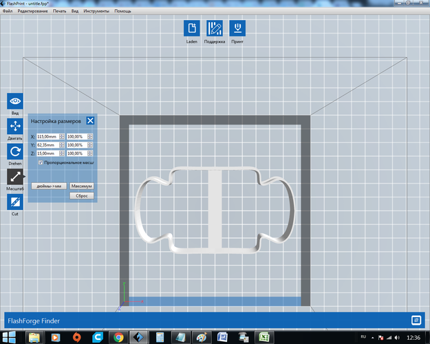Screen dimensions: 430x344
Task: Open the Помощь menu
Action: point(122,11)
